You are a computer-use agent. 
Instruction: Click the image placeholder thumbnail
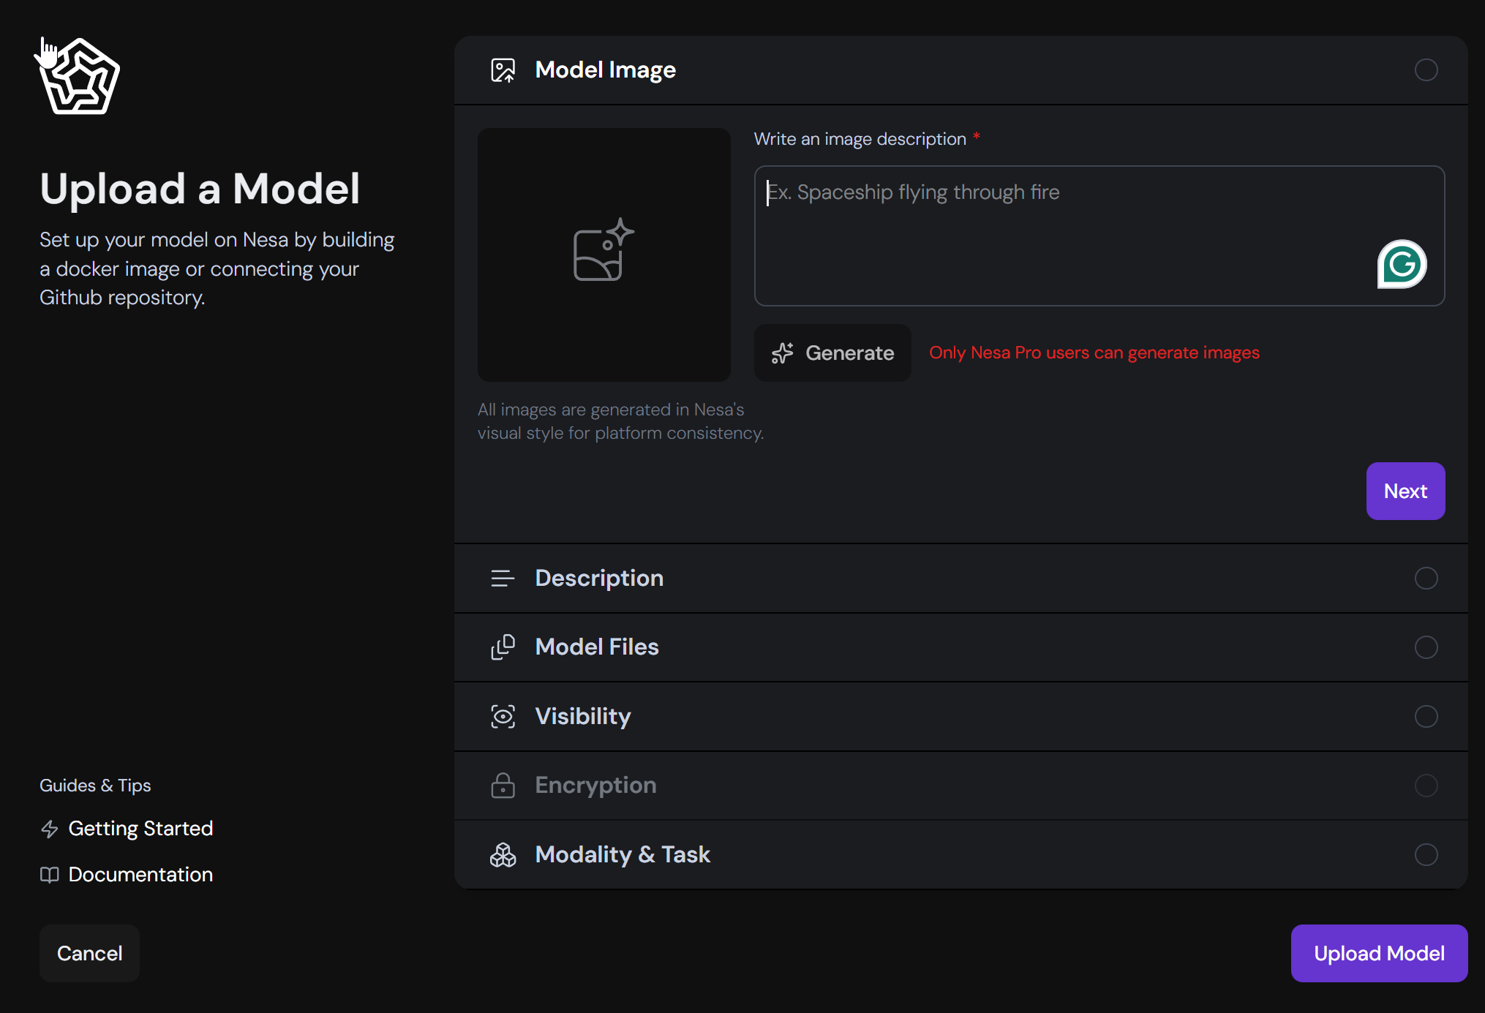[x=604, y=255]
